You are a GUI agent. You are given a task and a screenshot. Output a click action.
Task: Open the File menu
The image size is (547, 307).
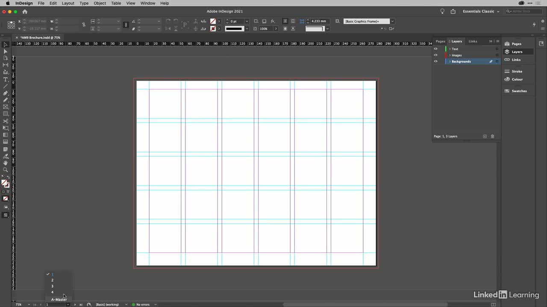point(41,3)
